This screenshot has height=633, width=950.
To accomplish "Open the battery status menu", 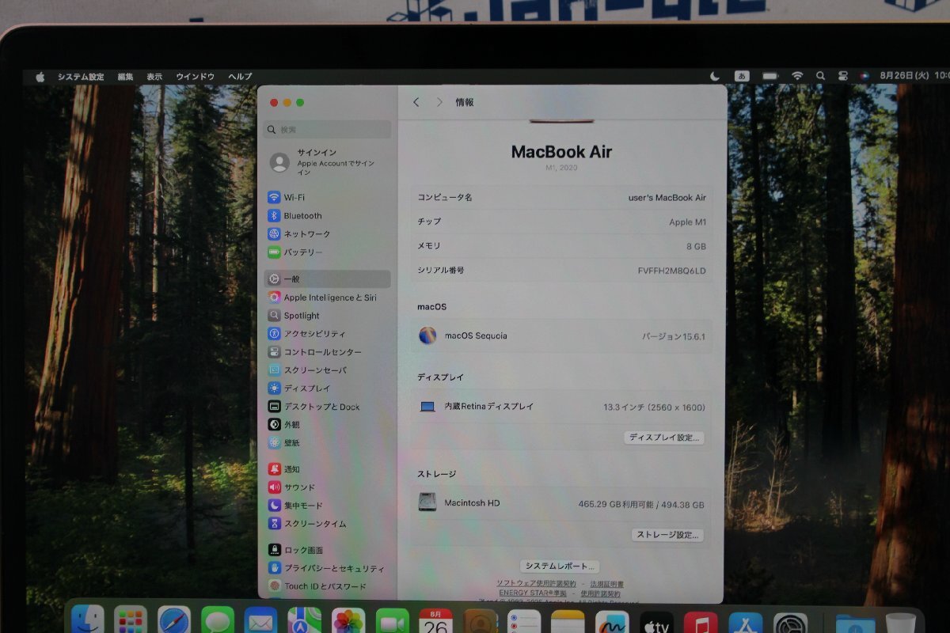I will click(x=770, y=76).
